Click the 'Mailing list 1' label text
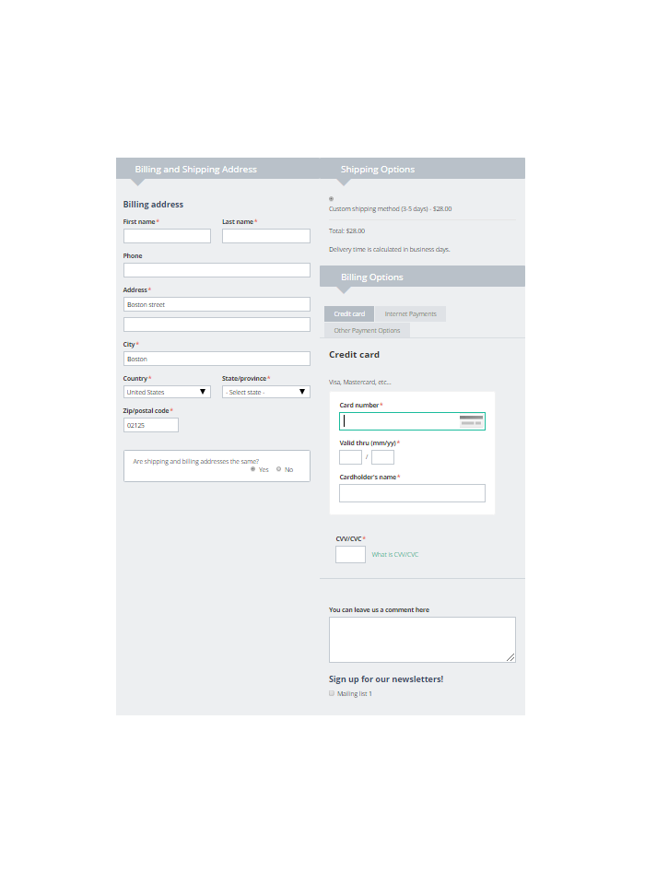 point(355,694)
